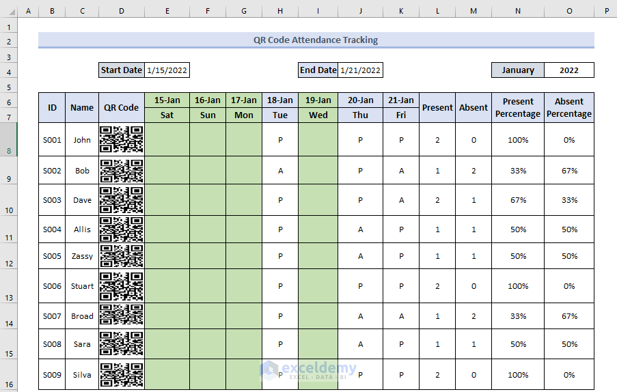Select Bob's Present Percentage 33%
617x392 pixels.
coord(518,171)
